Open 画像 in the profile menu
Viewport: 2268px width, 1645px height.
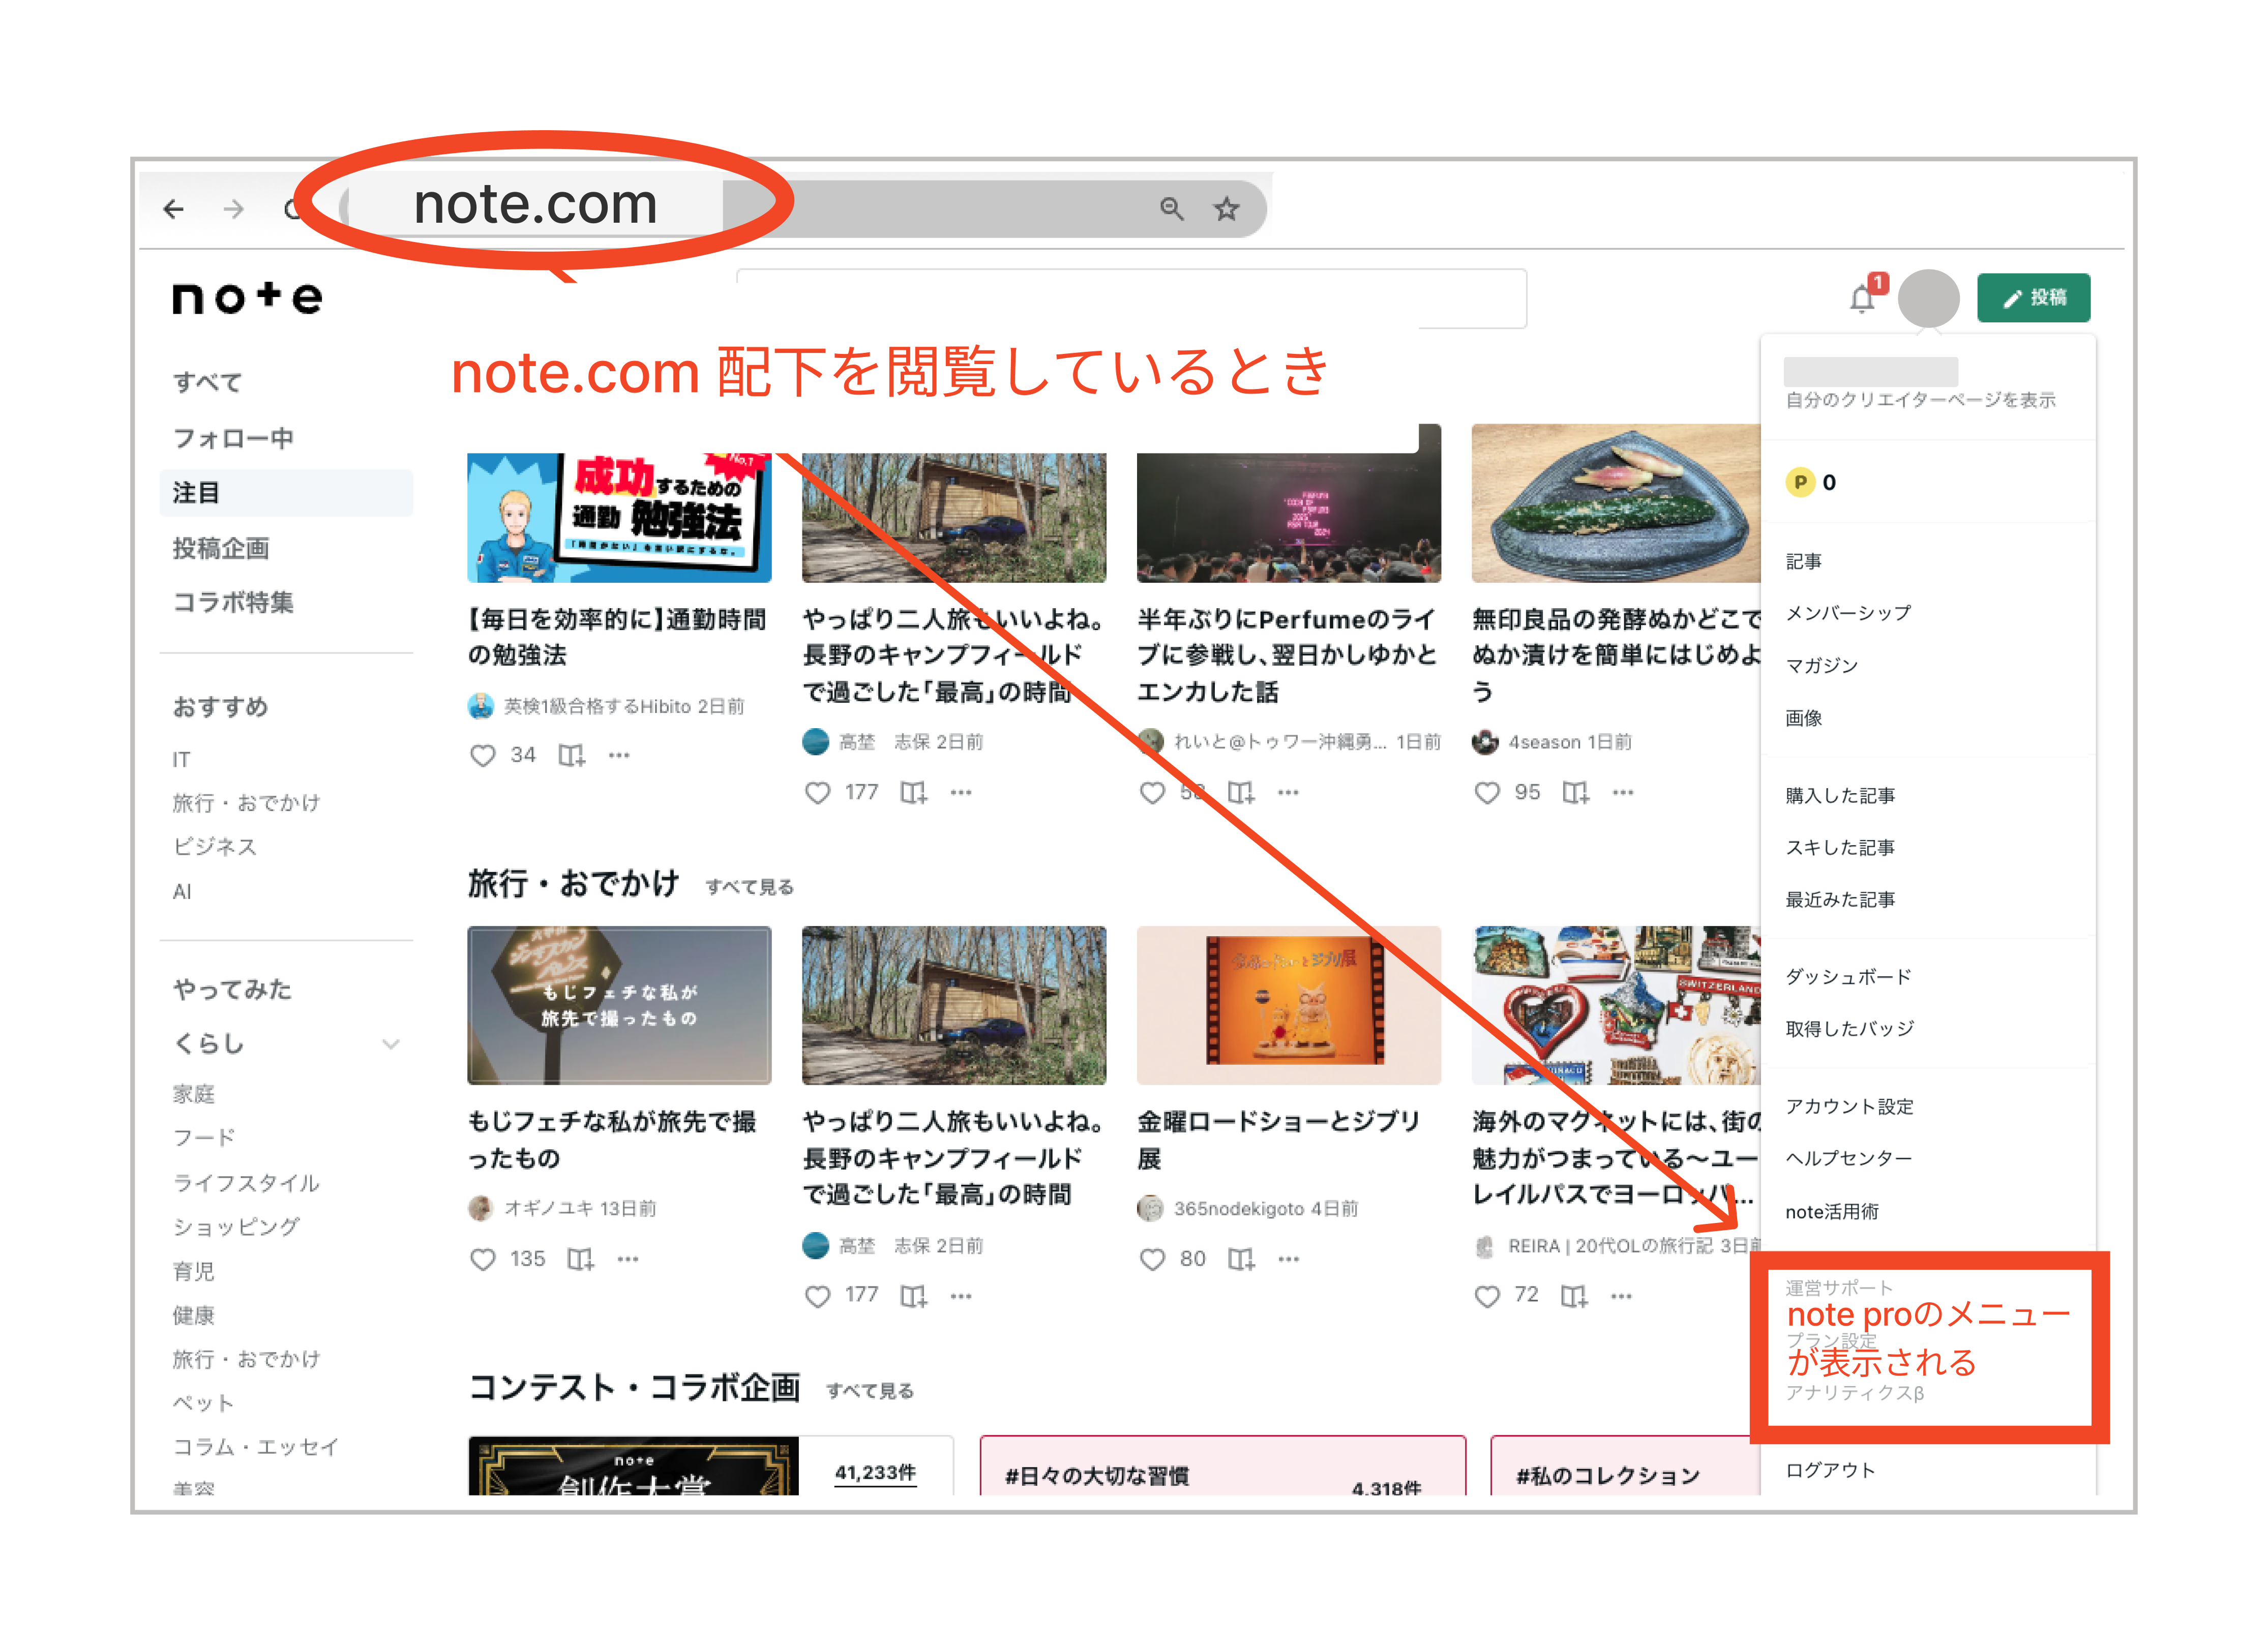pyautogui.click(x=1803, y=718)
